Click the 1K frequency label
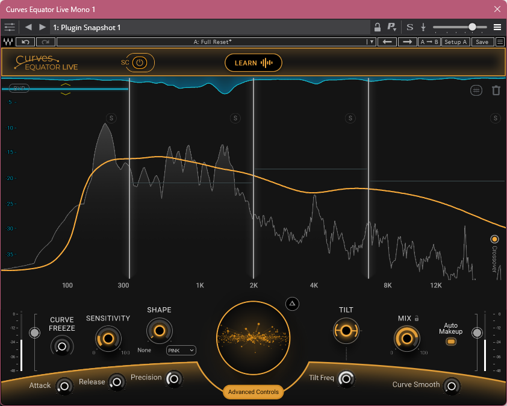Viewport: 507px width, 406px height. (200, 286)
